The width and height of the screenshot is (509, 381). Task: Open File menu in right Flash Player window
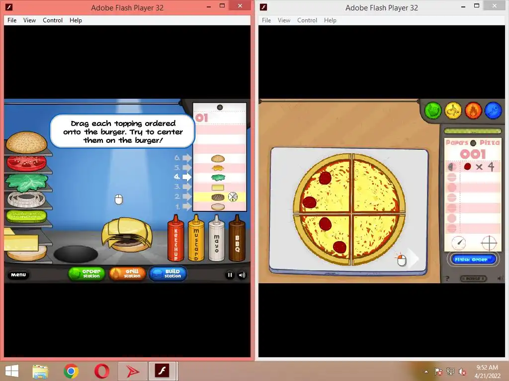(266, 20)
